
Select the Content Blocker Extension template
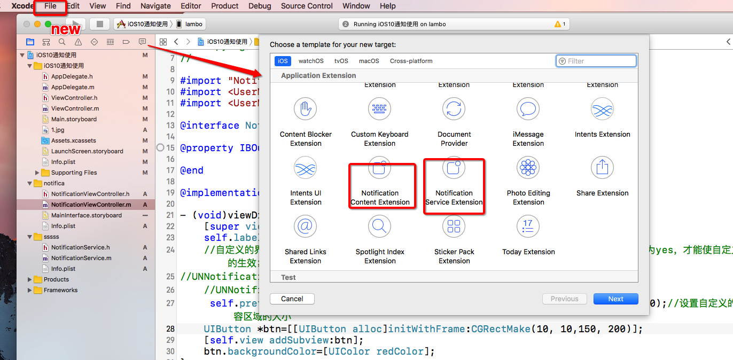[x=306, y=123]
